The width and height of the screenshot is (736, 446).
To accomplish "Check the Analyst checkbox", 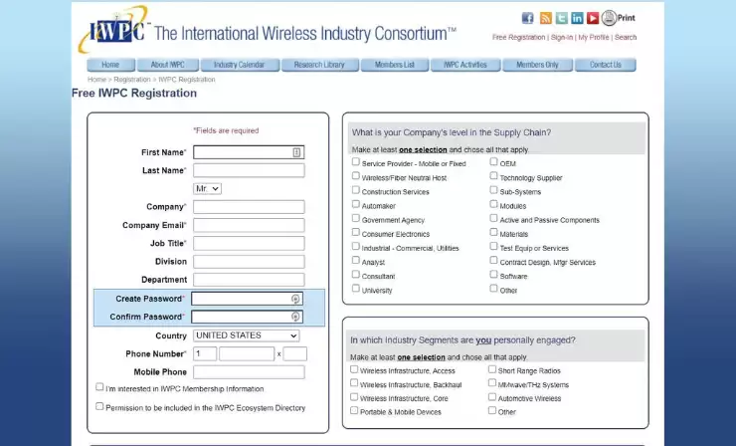I will [x=356, y=260].
